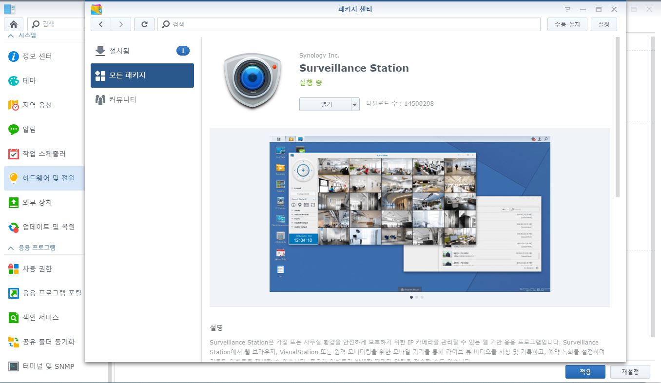Click the Surveillance Station camera icon

[x=253, y=80]
